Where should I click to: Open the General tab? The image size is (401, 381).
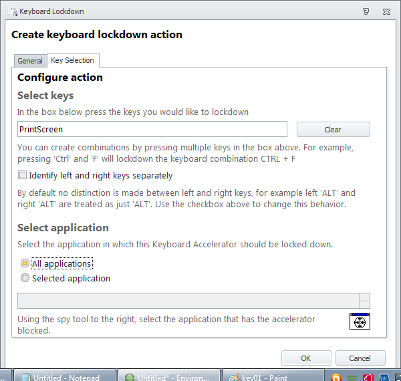(x=30, y=61)
